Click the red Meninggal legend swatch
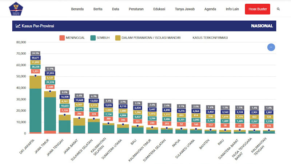This screenshot has height=164, width=291. click(62, 37)
